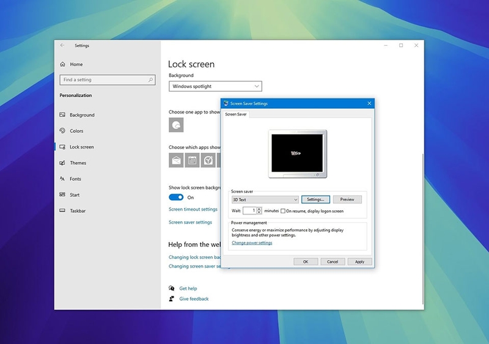Click the Find a setting search box
Viewport: 489px width, 344px height.
pos(106,80)
